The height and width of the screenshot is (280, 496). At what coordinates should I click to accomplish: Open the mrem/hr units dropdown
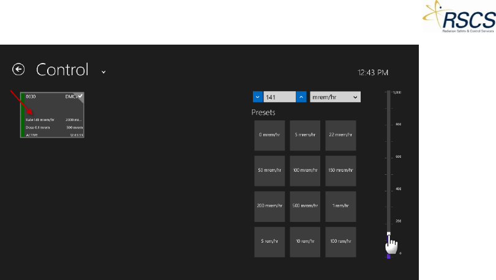[x=335, y=97]
